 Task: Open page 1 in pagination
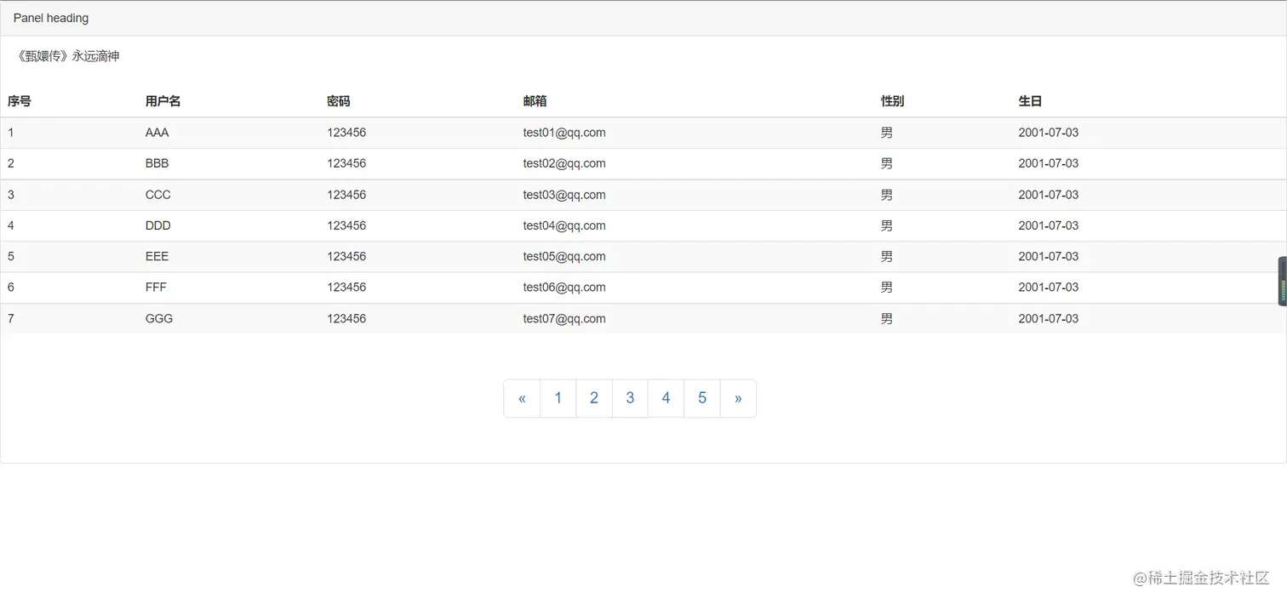coord(558,398)
